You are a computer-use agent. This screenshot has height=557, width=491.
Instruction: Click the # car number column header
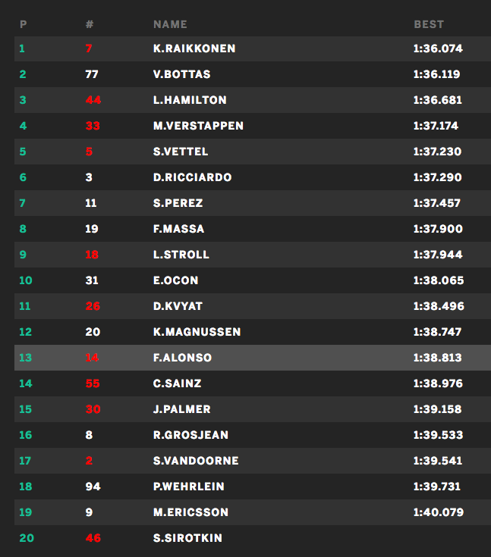pyautogui.click(x=90, y=24)
